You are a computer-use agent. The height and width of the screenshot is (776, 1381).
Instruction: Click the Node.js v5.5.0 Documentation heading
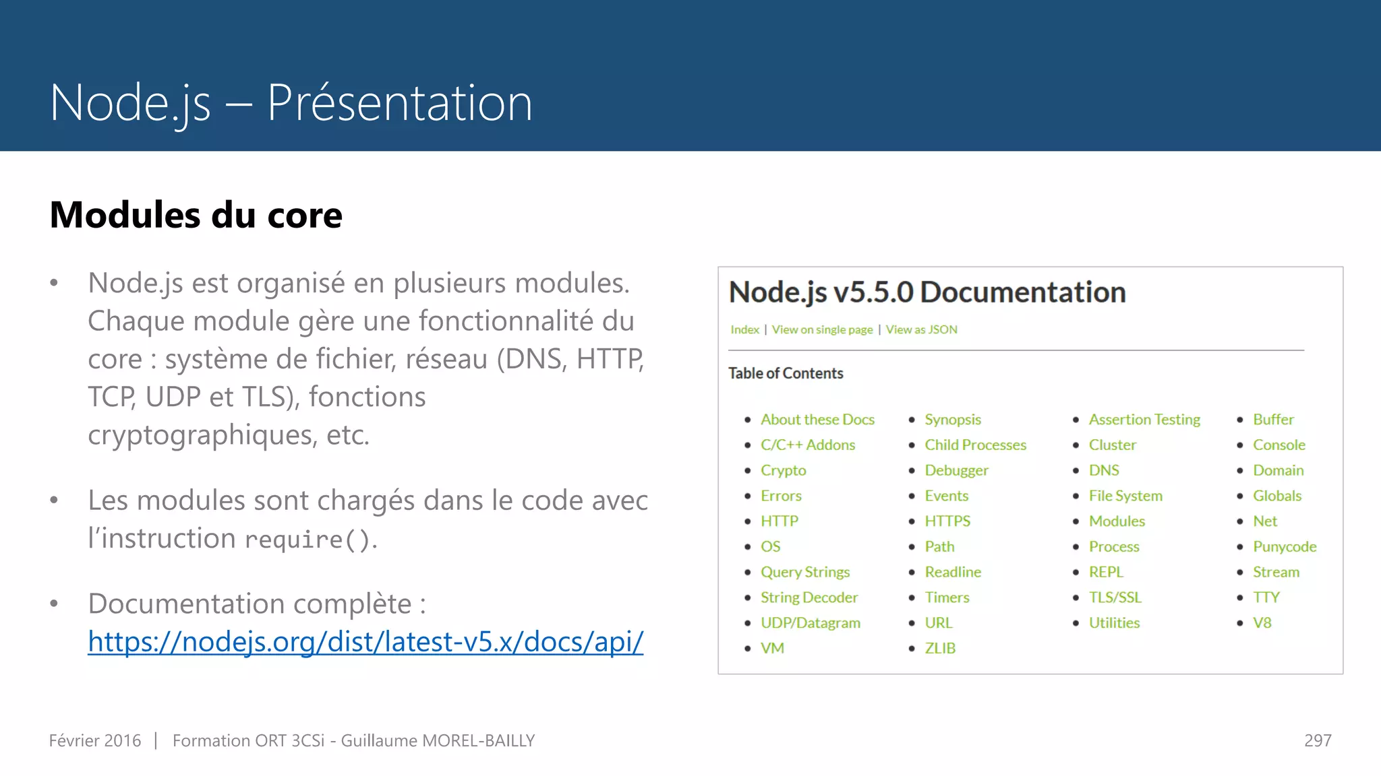click(x=927, y=292)
